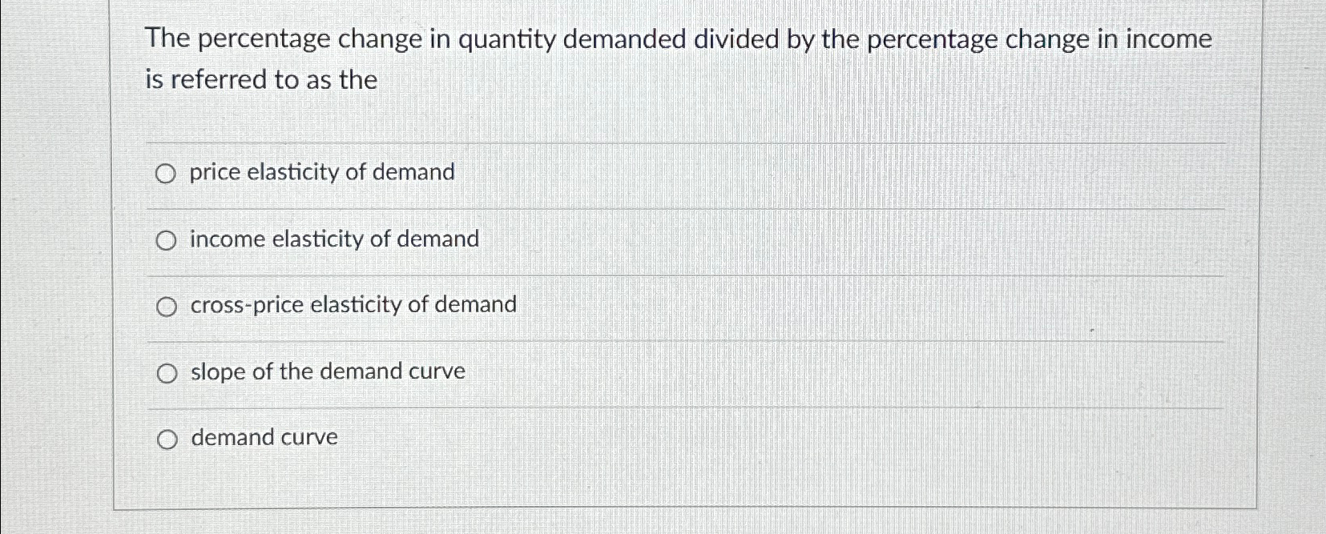Select the income elasticity of demand radio button

point(167,239)
